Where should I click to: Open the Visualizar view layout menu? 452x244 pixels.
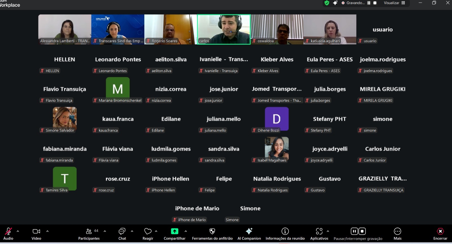[394, 3]
